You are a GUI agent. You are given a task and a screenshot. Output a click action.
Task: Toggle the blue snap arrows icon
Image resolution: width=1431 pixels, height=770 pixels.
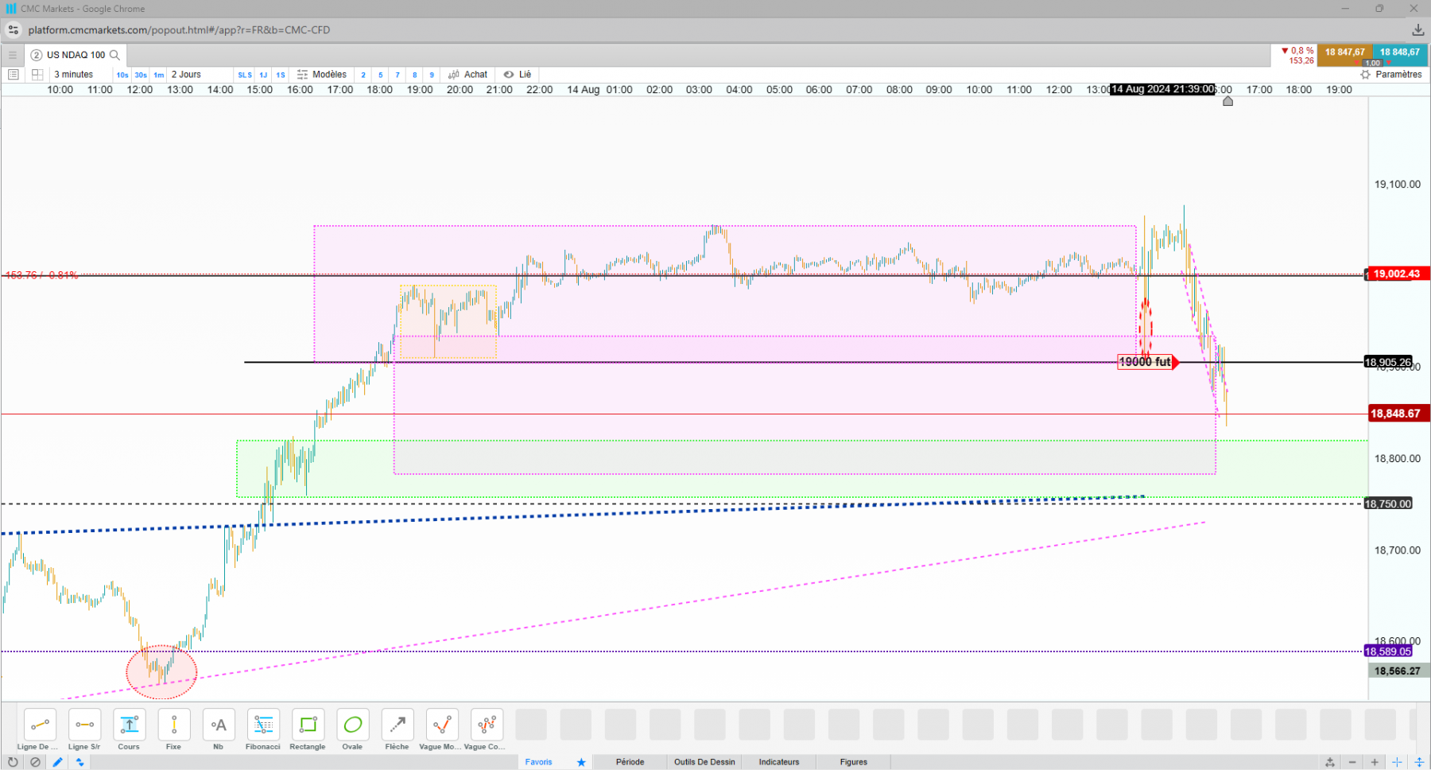click(79, 762)
